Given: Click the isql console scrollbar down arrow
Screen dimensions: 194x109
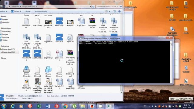Looking at the screenshot, I should 171,82.
